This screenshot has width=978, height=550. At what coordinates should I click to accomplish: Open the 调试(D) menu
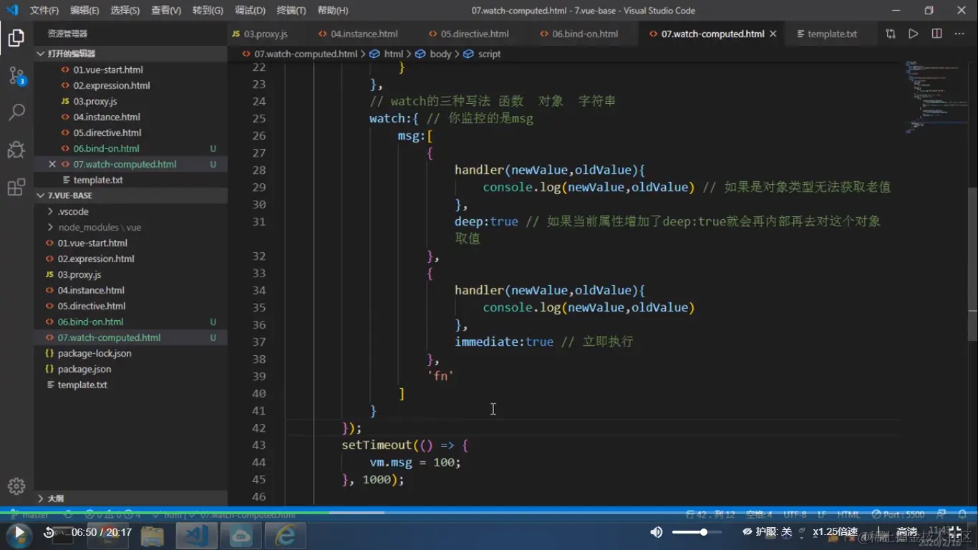click(250, 11)
